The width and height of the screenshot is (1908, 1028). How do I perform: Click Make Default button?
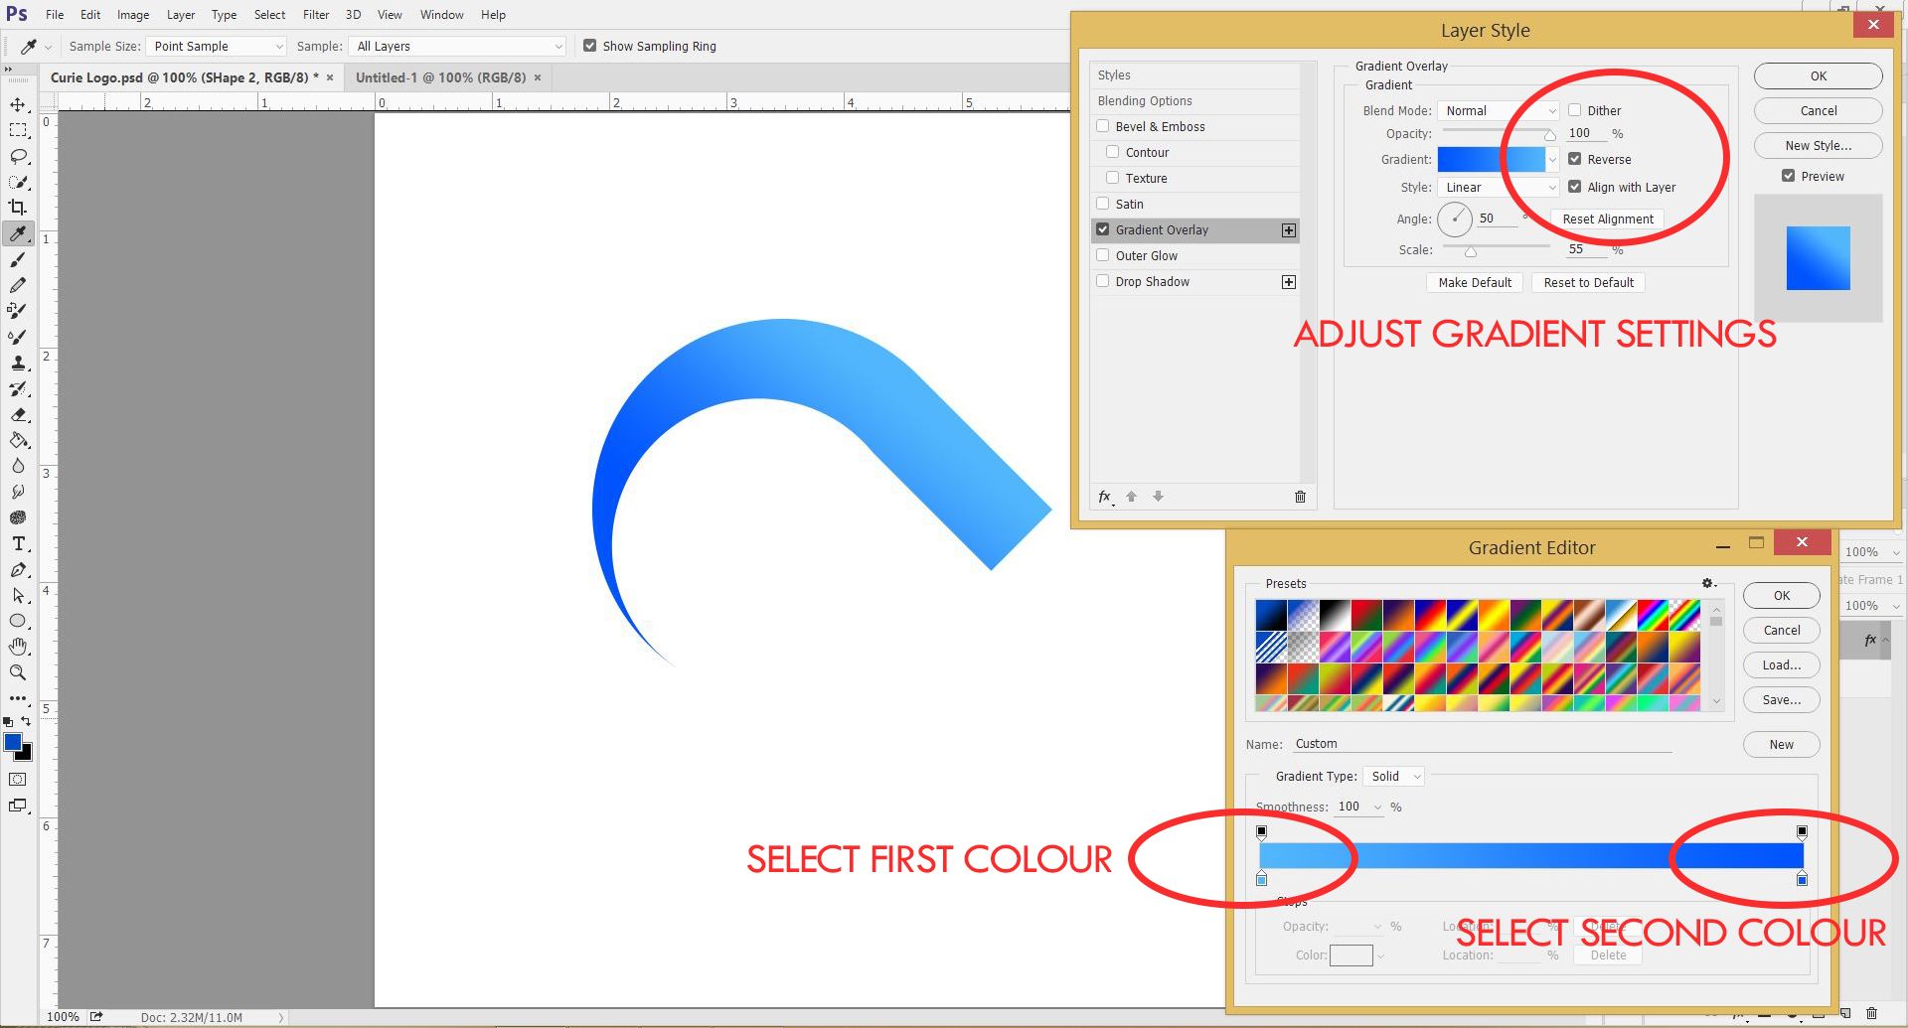pos(1474,283)
